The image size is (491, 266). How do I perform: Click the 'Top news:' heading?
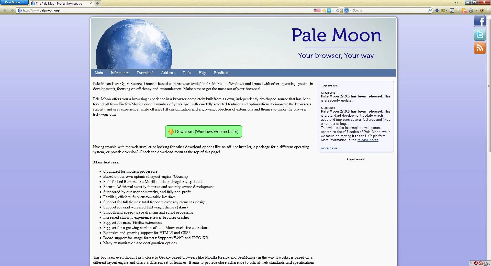click(329, 85)
